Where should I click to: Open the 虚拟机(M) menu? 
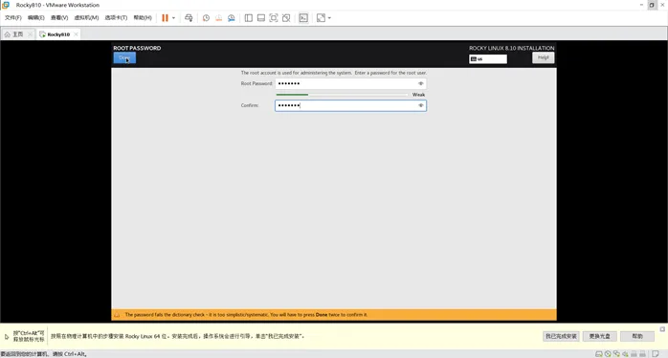pyautogui.click(x=86, y=17)
